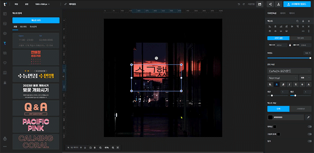Click the 크리에이터 업로드 button
314x153 pixels.
[297, 4]
